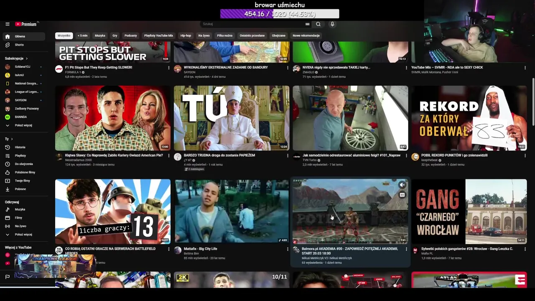This screenshot has width=535, height=301.
Task: Click the search magnifier button
Action: tap(318, 24)
